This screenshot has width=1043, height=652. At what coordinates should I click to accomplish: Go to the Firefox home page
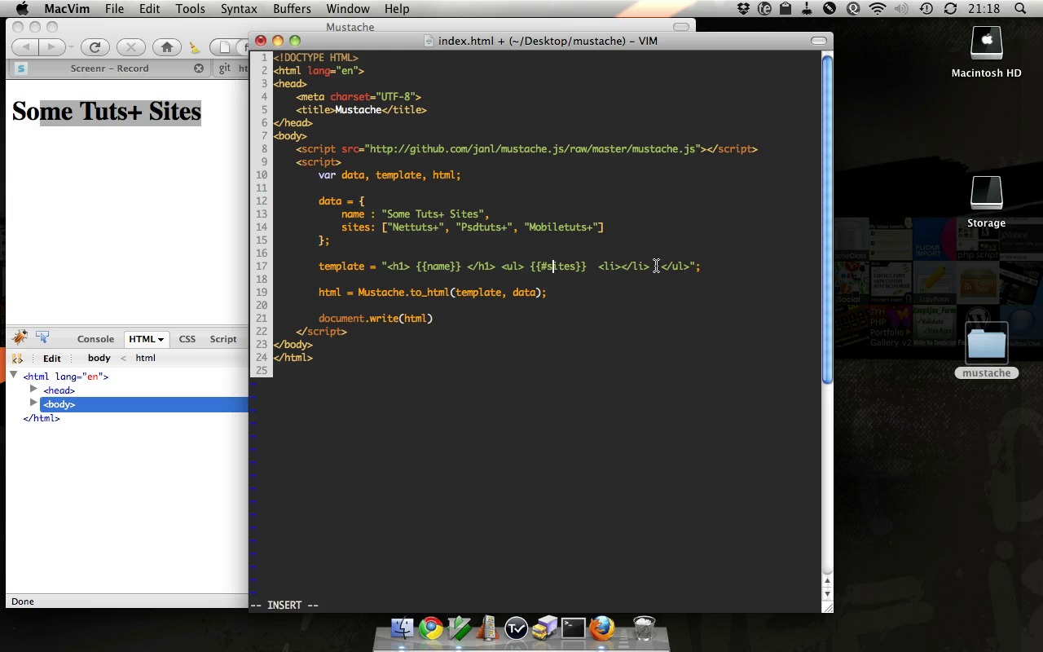tap(167, 47)
